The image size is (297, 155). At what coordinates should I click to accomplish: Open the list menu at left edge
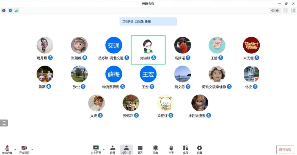[x=4, y=123]
